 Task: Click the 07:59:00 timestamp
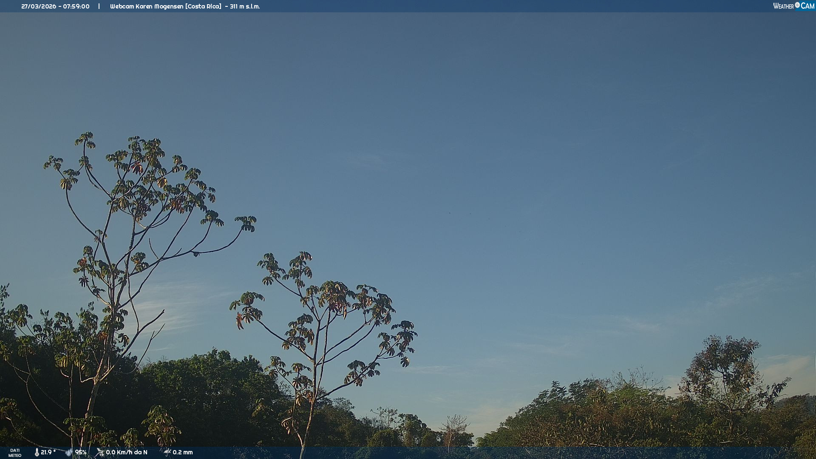76,6
